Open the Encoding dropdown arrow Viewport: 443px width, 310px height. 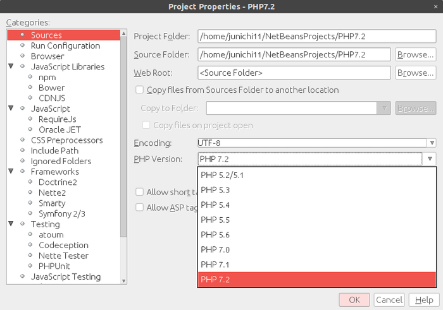click(431, 143)
